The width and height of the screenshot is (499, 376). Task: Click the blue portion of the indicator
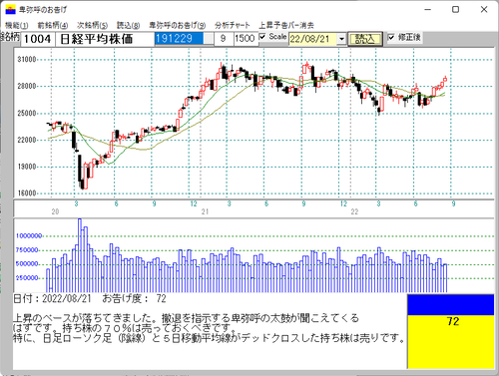[x=451, y=305]
